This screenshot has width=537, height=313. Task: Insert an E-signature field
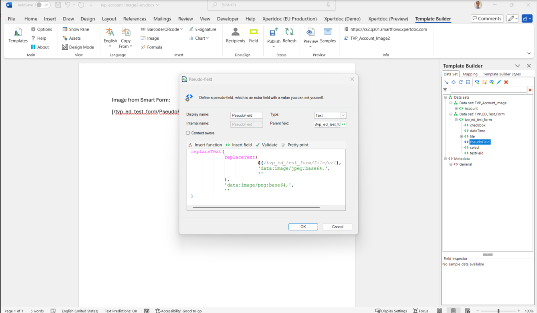202,29
